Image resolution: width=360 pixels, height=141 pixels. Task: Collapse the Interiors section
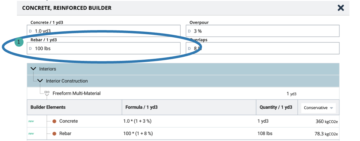point(33,69)
